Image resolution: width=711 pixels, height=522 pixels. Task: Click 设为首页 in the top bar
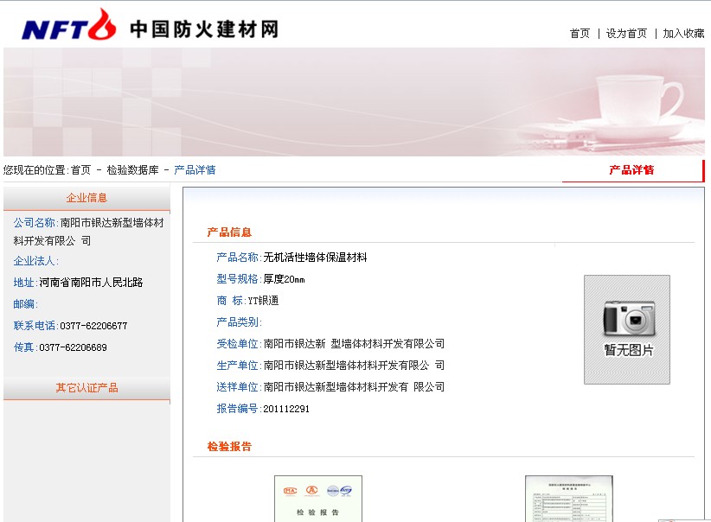pos(626,34)
